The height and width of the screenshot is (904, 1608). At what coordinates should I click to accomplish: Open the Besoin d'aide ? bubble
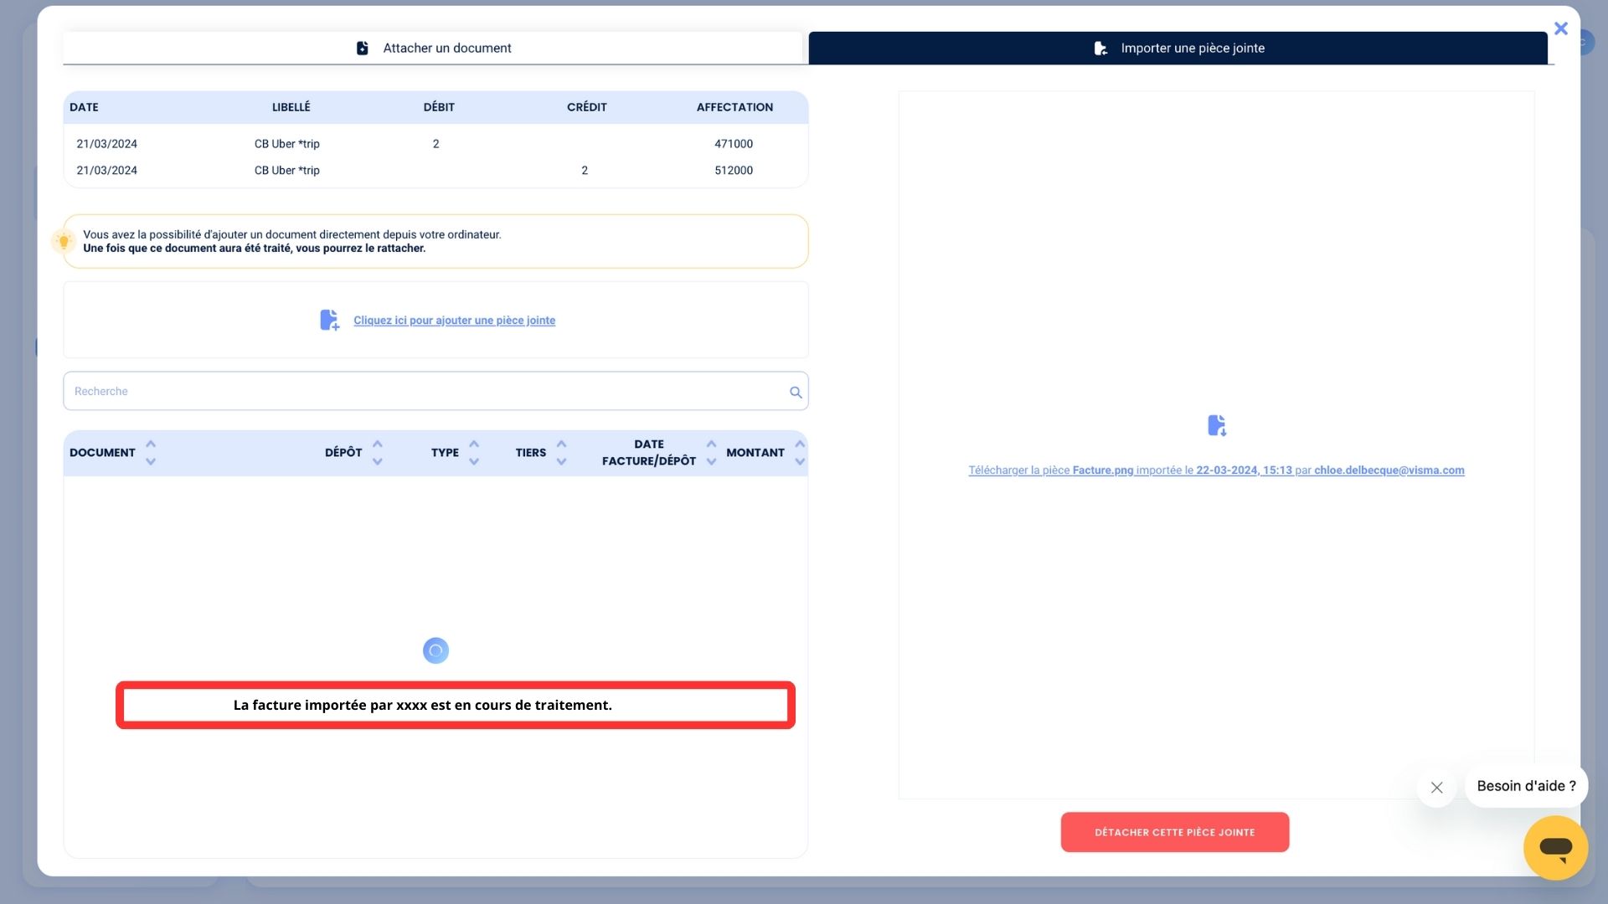1526,786
